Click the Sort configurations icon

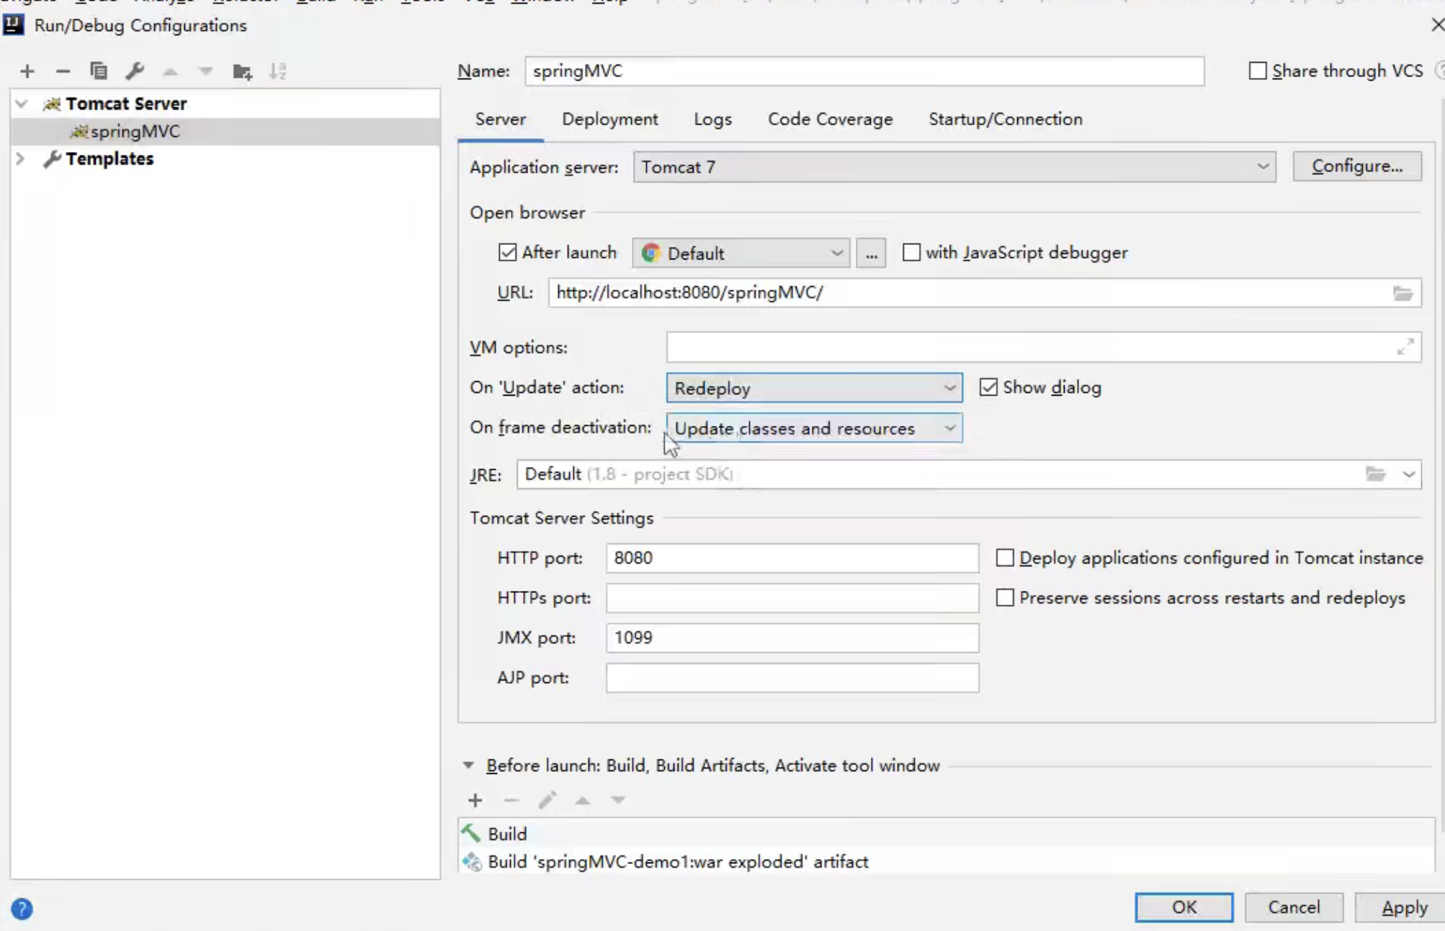tap(278, 71)
